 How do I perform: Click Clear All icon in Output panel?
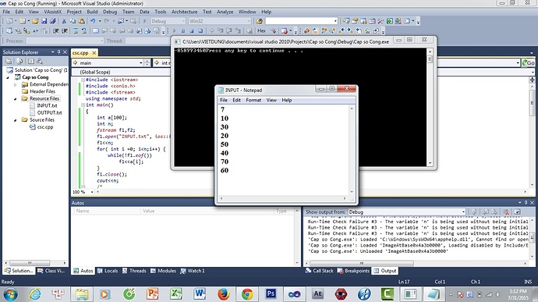click(x=507, y=212)
